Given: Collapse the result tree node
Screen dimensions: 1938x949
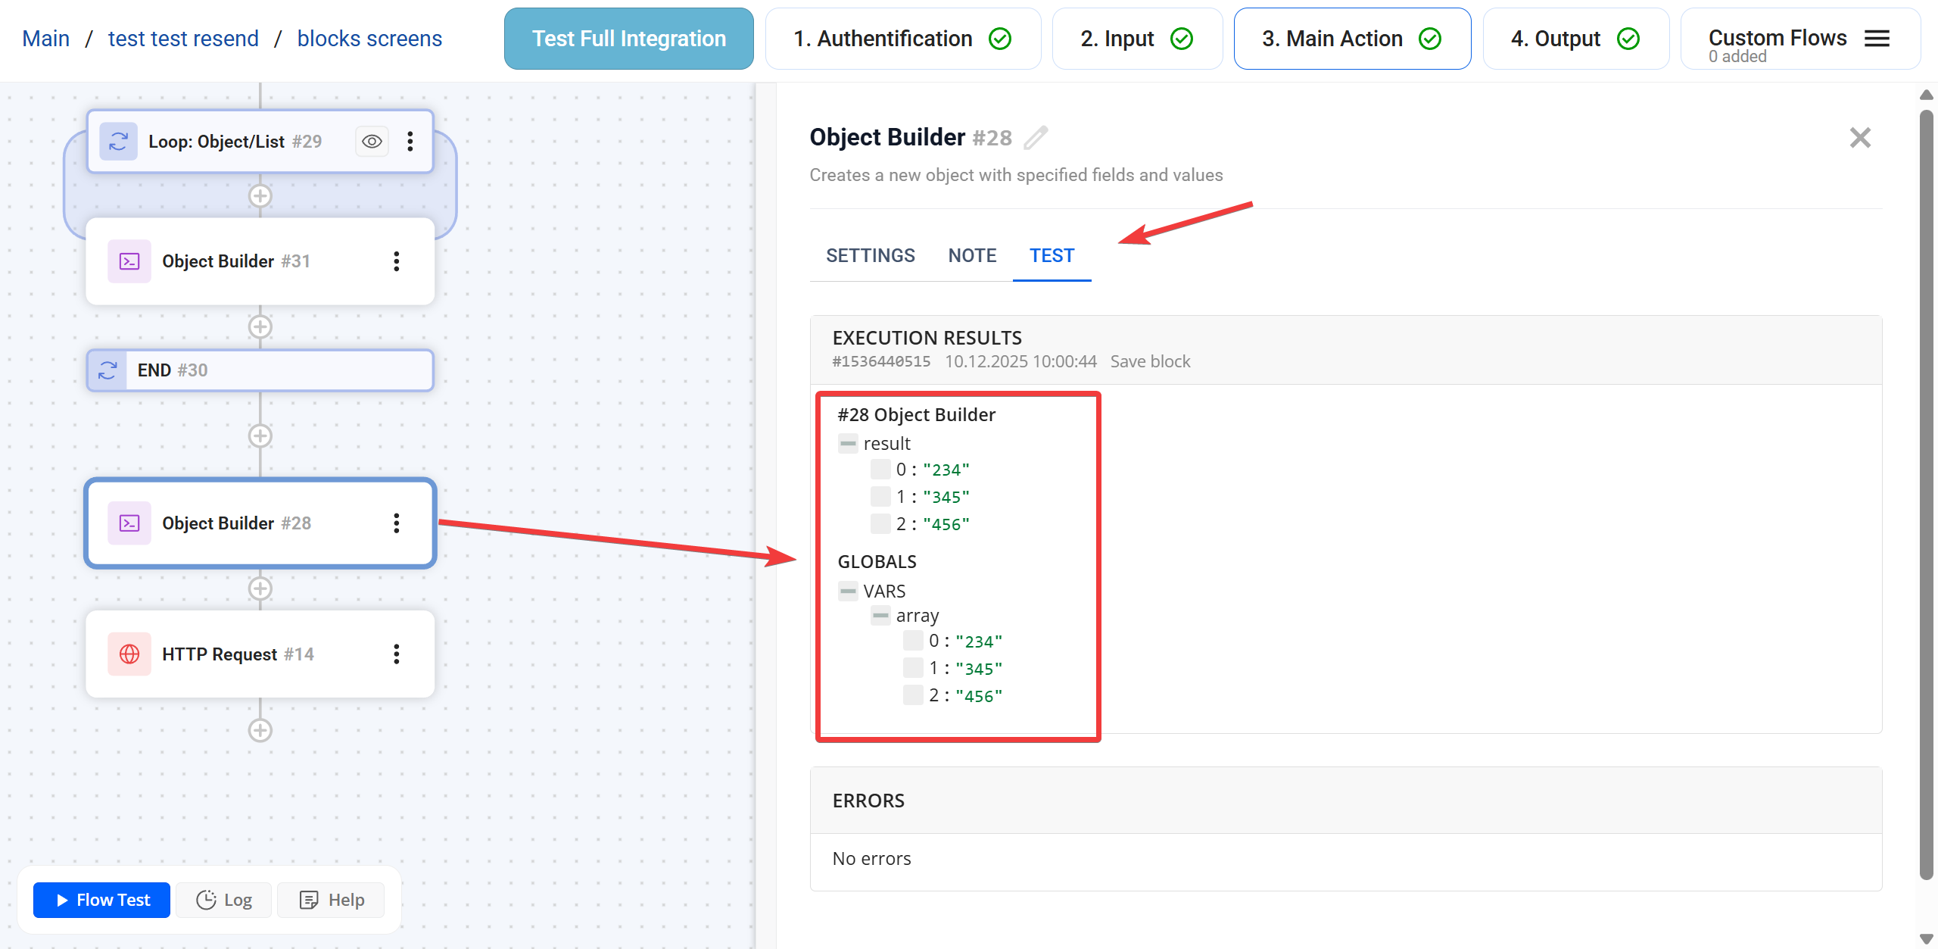Looking at the screenshot, I should click(x=848, y=444).
